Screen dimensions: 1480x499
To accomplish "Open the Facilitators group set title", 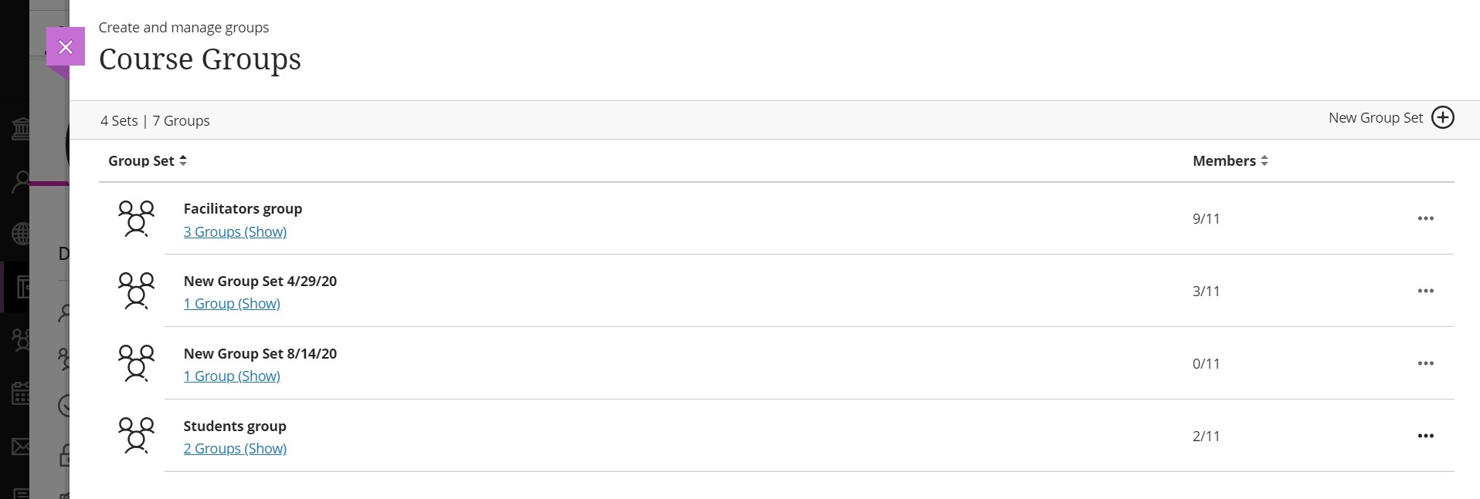I will pos(243,208).
